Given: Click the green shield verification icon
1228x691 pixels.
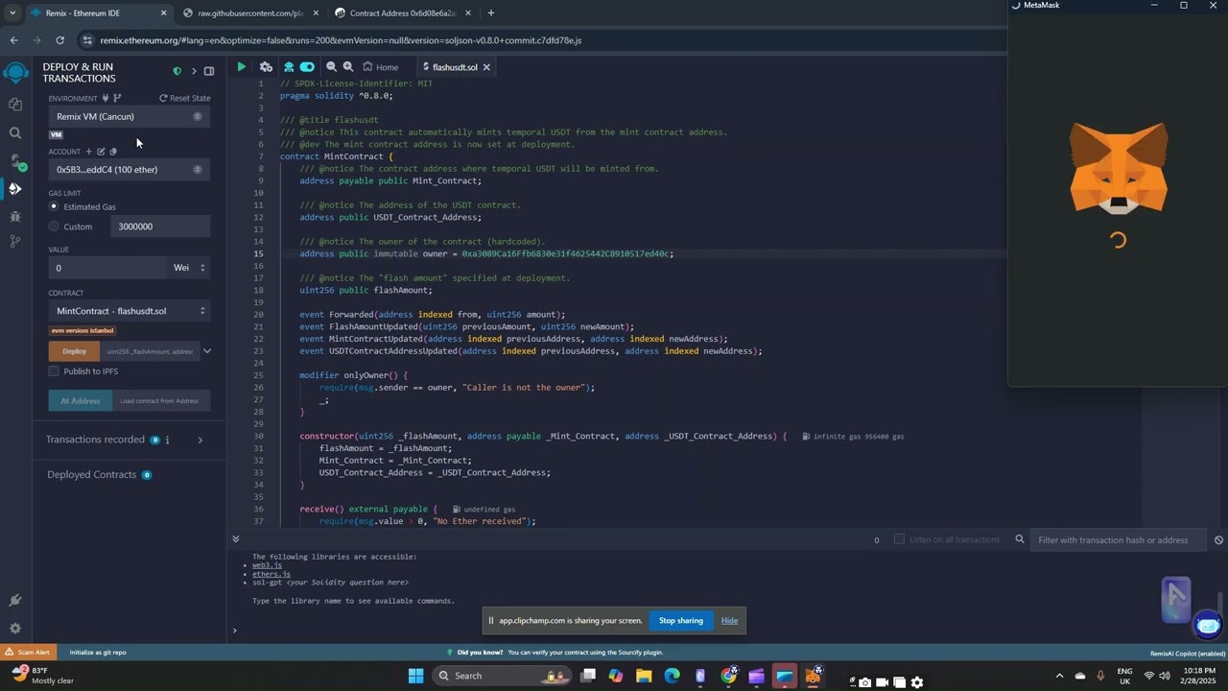Looking at the screenshot, I should click(x=177, y=72).
